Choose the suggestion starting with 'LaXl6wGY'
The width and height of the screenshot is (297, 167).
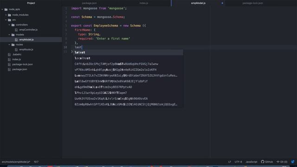click(128, 81)
